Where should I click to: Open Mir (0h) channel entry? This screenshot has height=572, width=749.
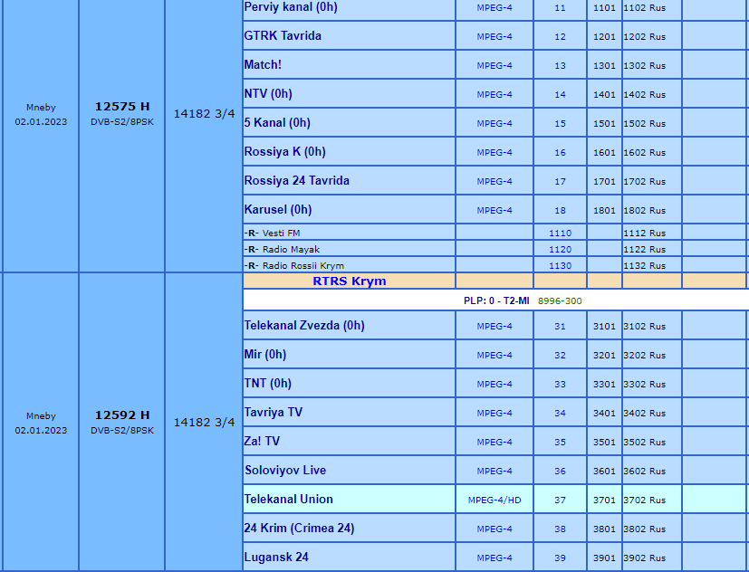coord(265,354)
